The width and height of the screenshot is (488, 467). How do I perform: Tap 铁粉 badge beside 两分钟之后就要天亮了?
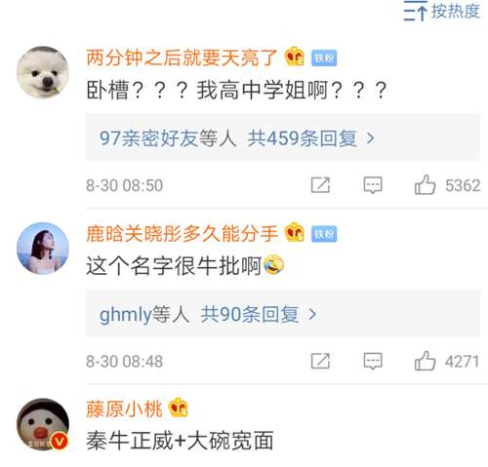[324, 58]
